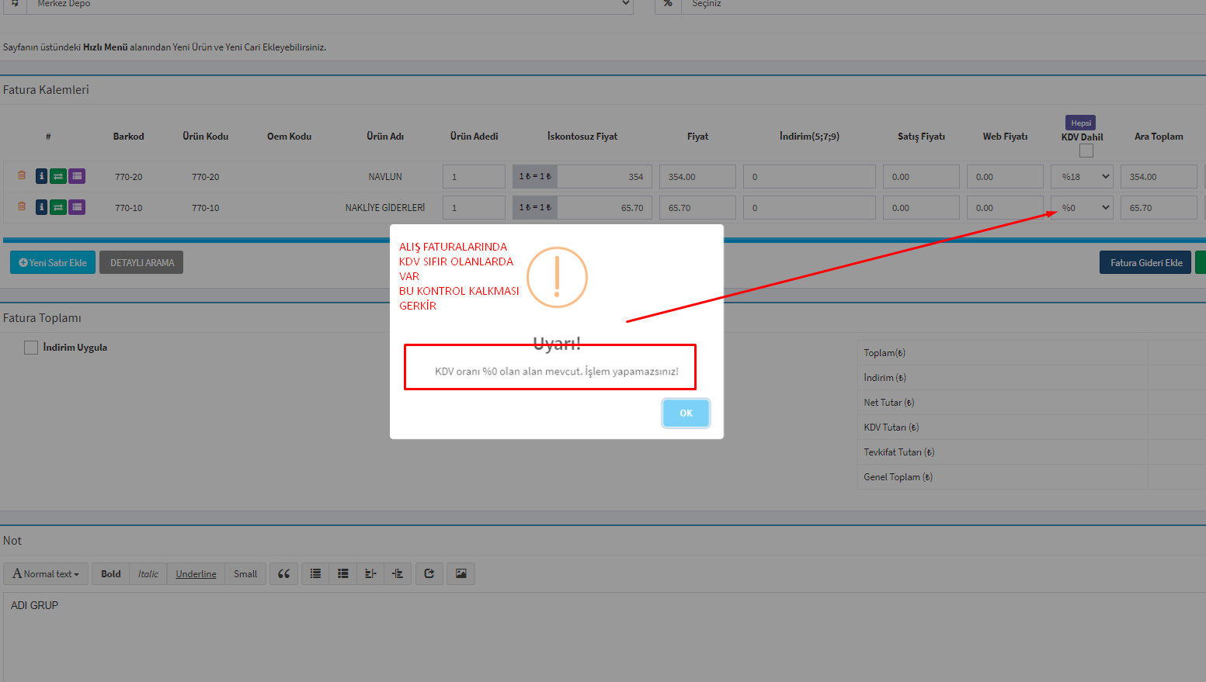Click purple list icon on NAKLİYE GİDERLERİ row

[x=77, y=207]
